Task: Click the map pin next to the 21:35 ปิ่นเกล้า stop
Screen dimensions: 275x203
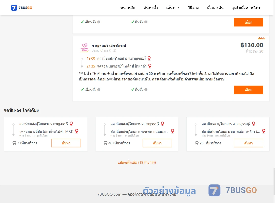Action: coord(150,66)
